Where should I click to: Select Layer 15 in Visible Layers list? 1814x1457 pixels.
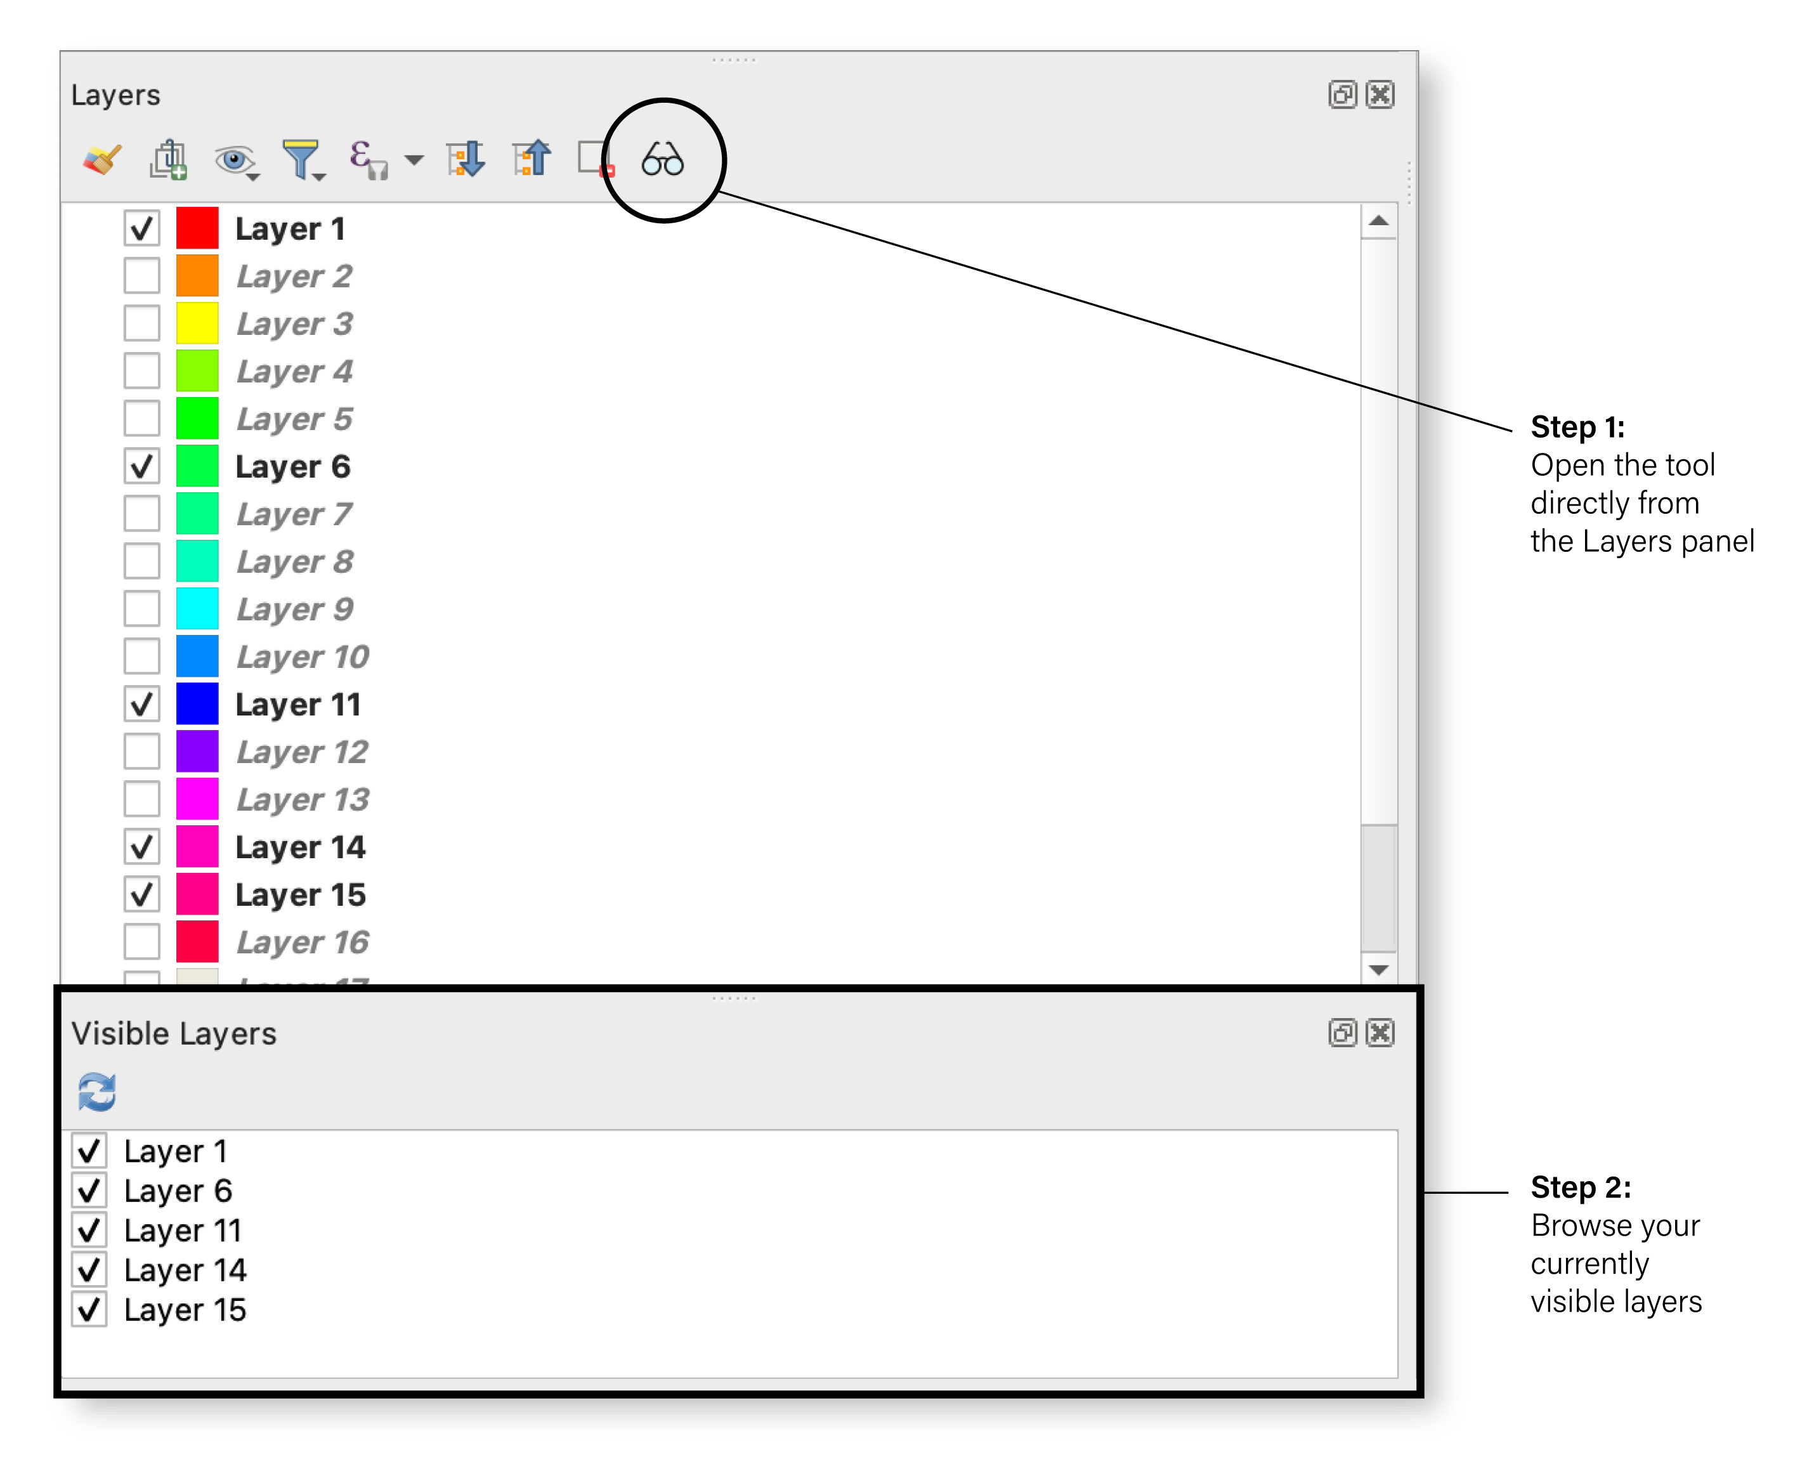[185, 1310]
